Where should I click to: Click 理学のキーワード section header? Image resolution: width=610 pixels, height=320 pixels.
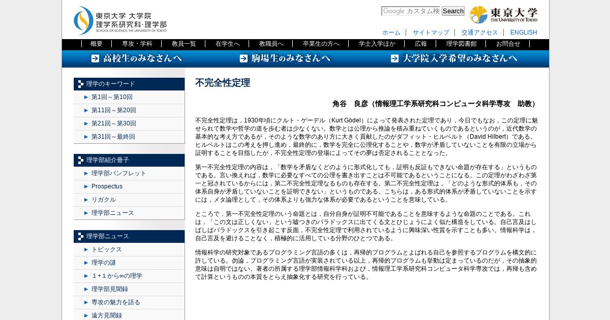(x=129, y=84)
